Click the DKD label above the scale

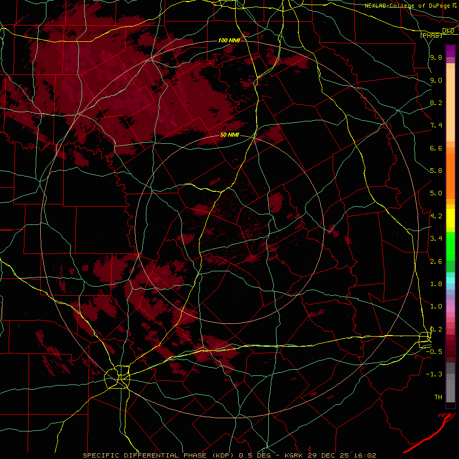[448, 30]
